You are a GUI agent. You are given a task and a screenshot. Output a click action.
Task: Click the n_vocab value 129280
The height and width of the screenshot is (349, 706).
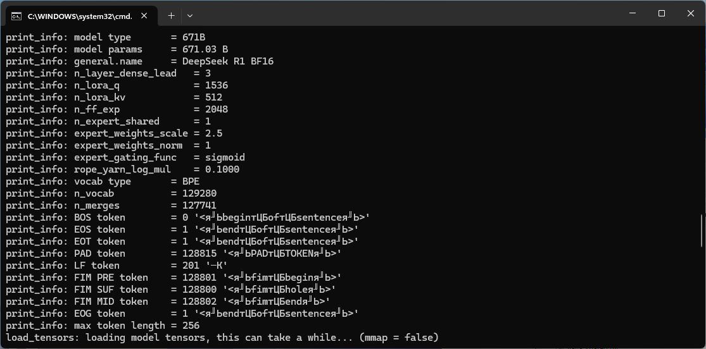click(x=199, y=193)
